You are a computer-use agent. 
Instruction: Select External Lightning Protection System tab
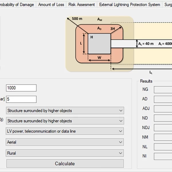click(130, 5)
